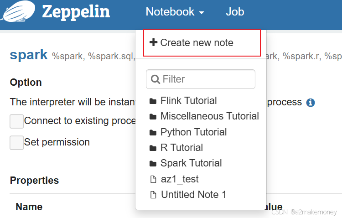The height and width of the screenshot is (218, 342).
Task: Tick the Set permission checkbox
Action: [16, 142]
